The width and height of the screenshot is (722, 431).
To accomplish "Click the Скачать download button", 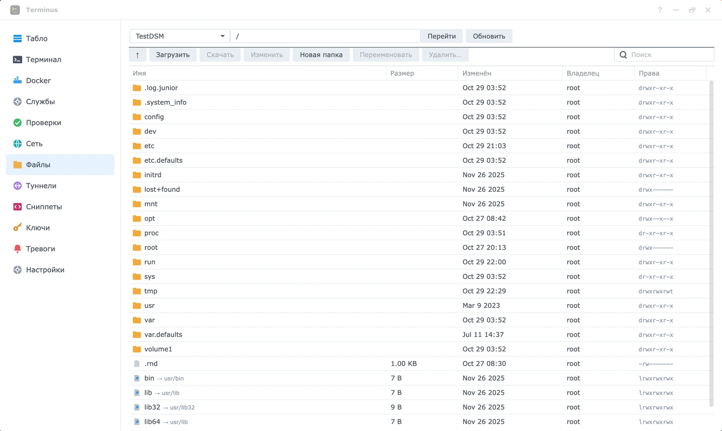I will coord(220,55).
